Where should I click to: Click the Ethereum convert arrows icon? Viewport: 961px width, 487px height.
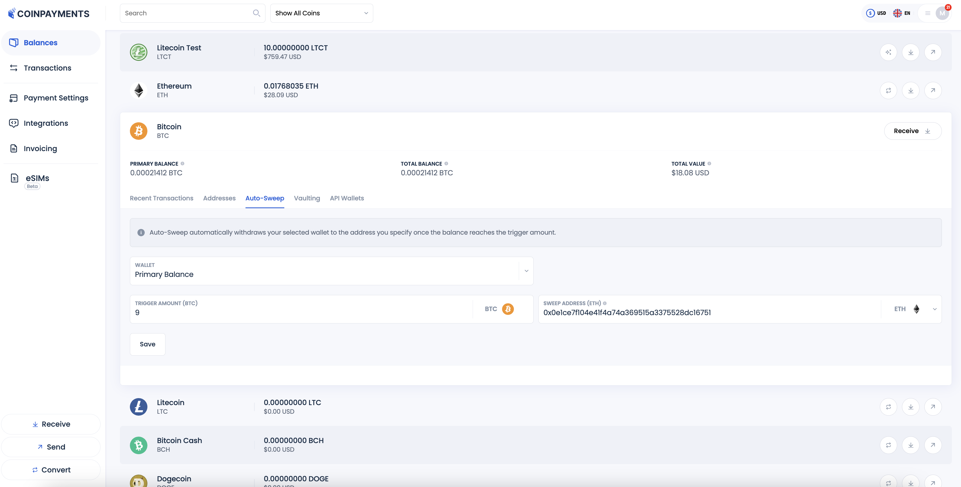pos(888,91)
